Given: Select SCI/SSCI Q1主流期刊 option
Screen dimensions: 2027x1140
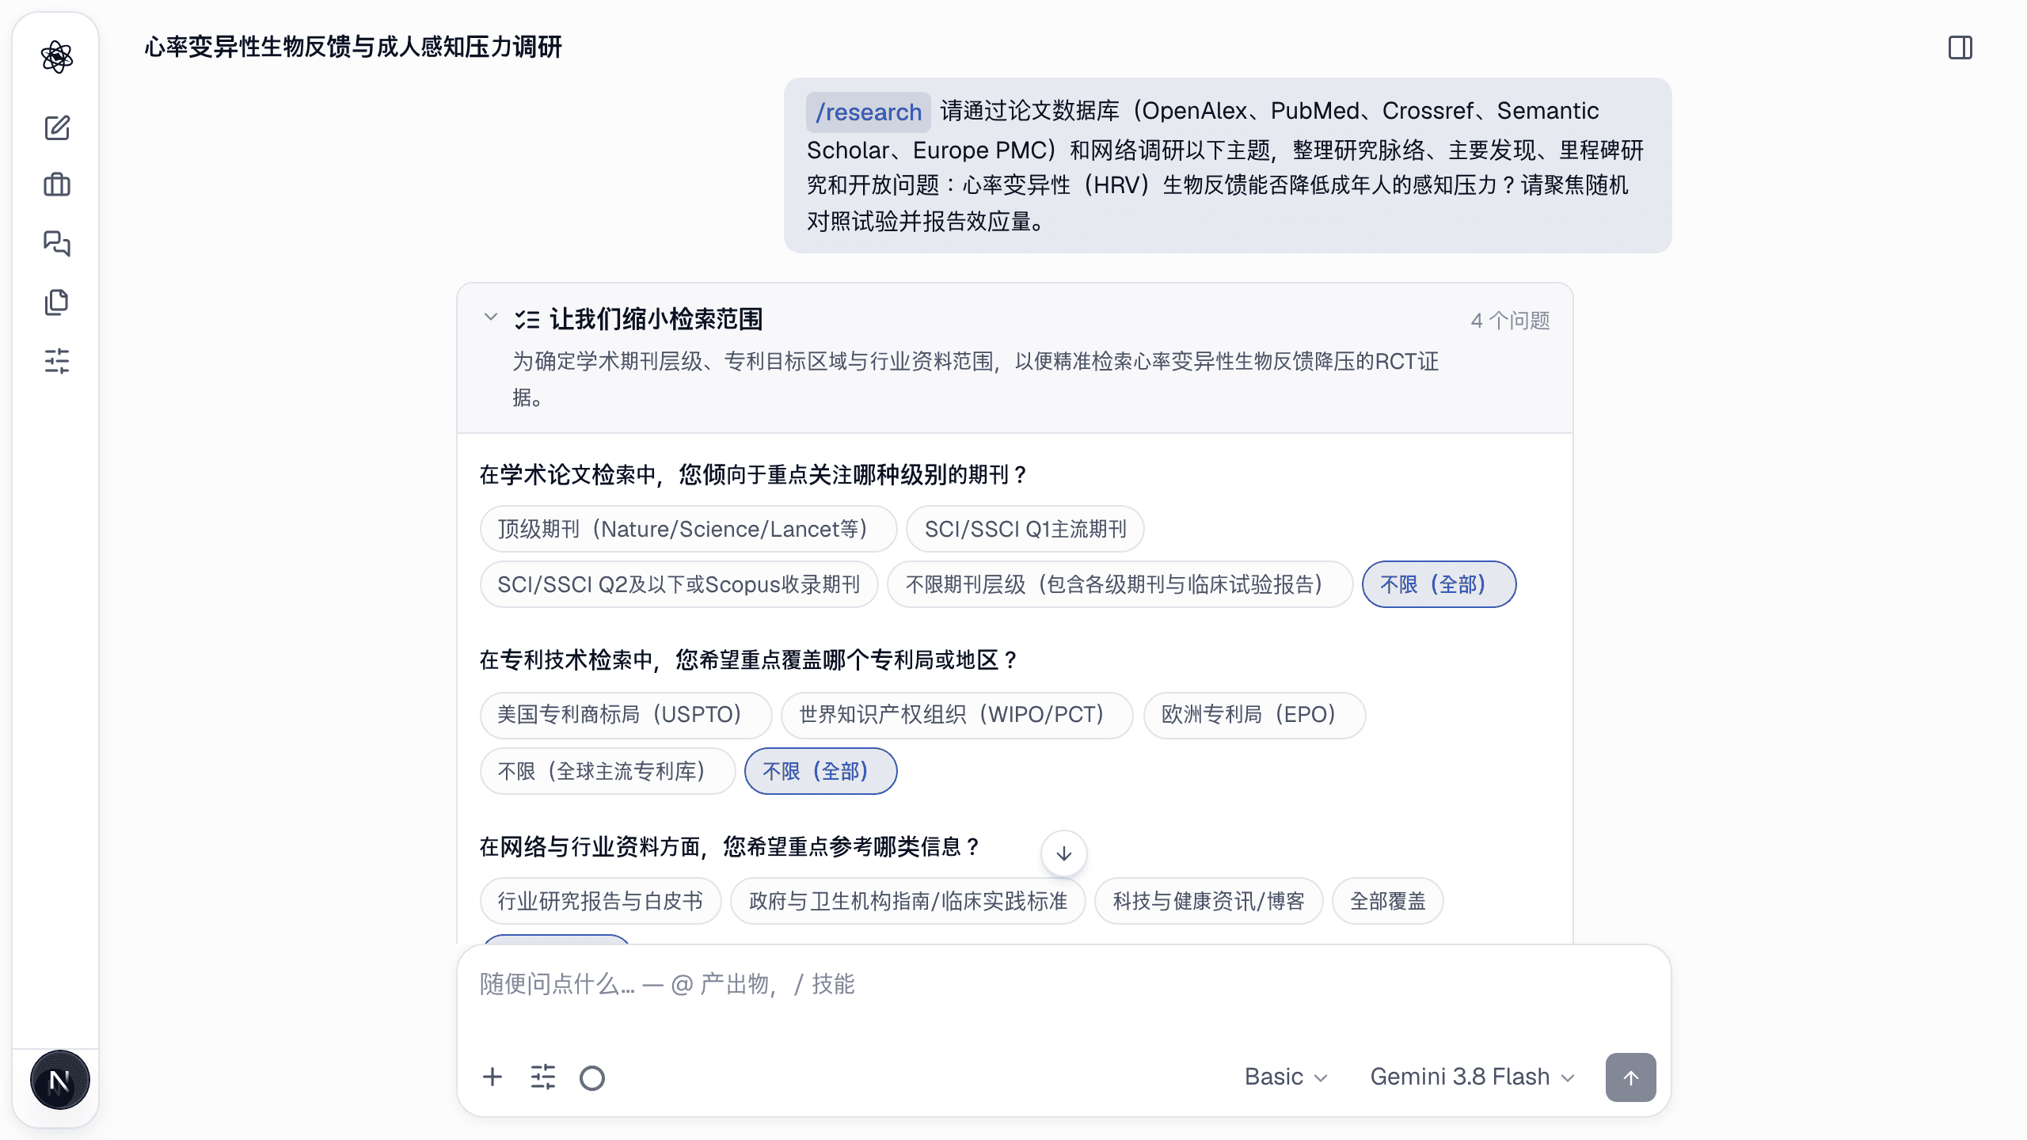Looking at the screenshot, I should [x=1025, y=529].
